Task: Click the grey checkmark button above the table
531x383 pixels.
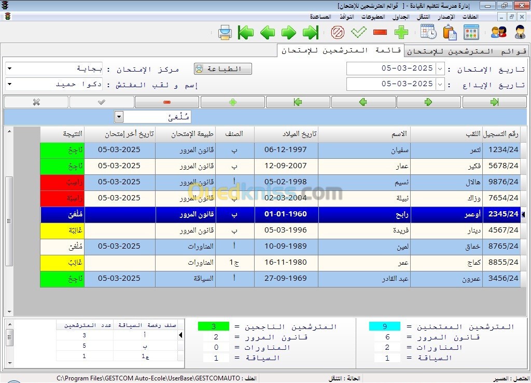Action: (x=102, y=102)
